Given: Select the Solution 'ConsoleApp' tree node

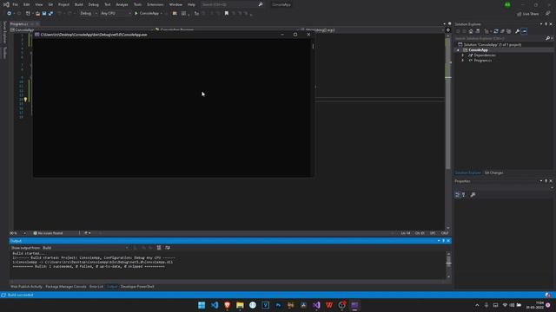Looking at the screenshot, I should coord(493,44).
